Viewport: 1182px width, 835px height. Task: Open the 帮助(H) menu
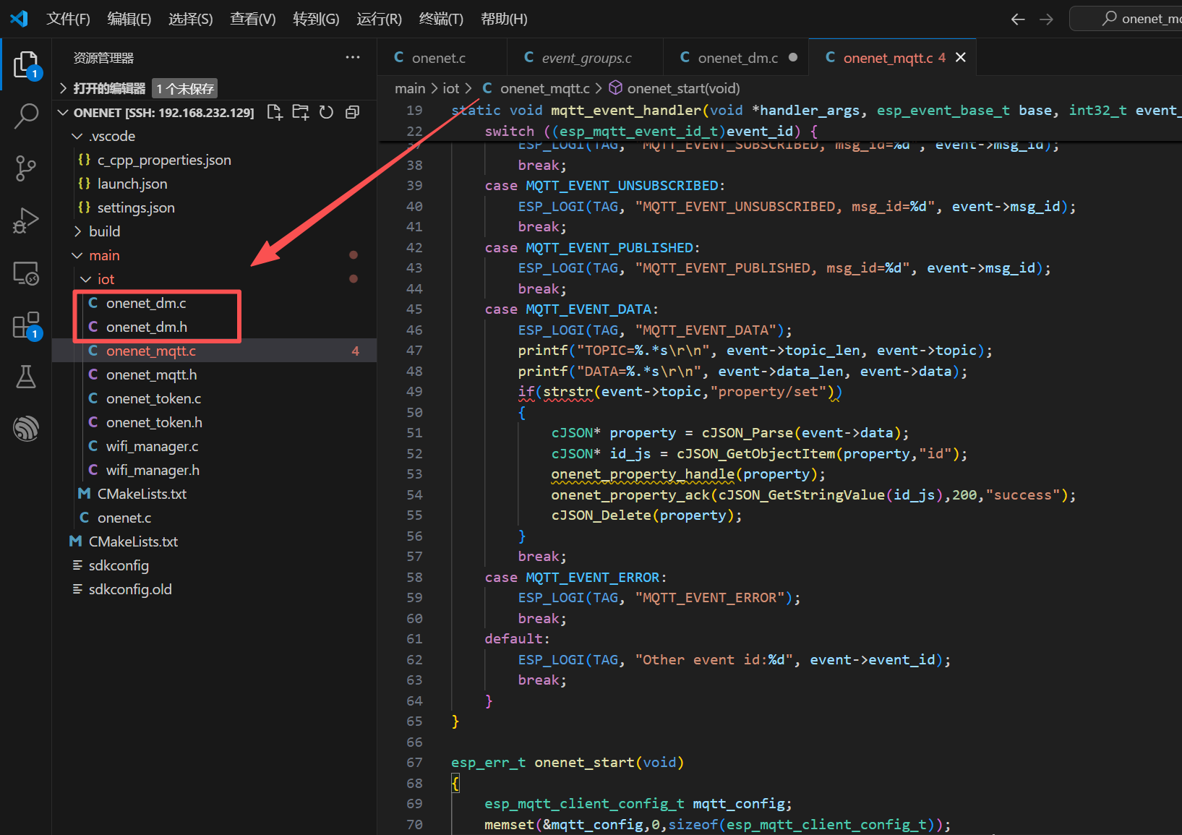[504, 19]
